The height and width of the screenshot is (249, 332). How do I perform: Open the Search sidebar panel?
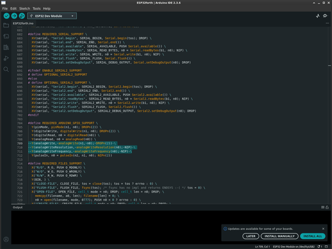[x=6, y=69]
